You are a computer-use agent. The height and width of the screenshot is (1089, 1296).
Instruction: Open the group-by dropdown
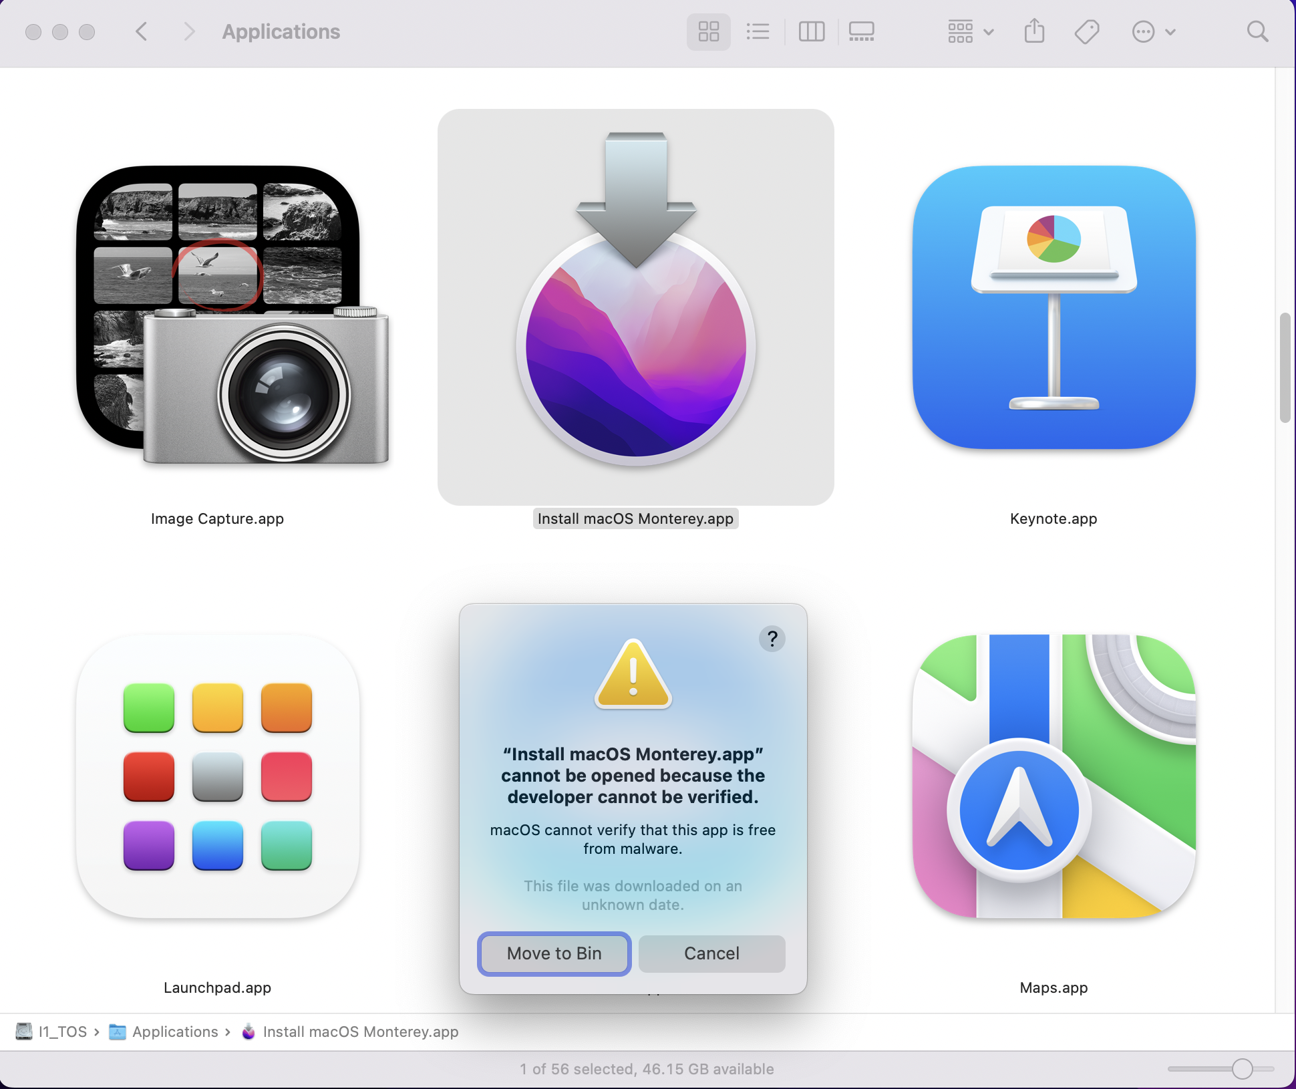tap(971, 31)
